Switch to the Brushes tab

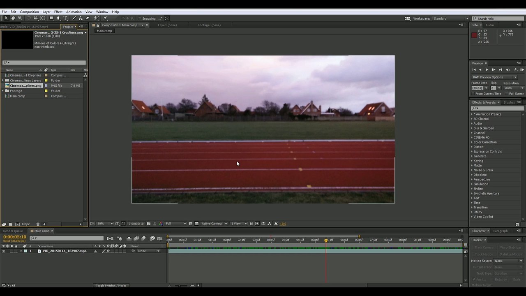[x=509, y=102]
